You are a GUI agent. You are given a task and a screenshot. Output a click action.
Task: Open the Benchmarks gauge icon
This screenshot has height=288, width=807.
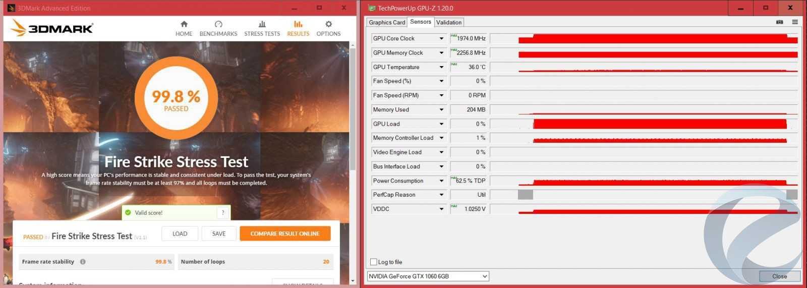[x=218, y=24]
